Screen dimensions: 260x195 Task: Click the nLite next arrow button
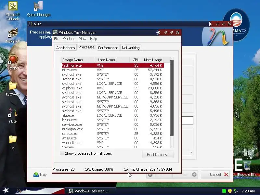[185, 175]
